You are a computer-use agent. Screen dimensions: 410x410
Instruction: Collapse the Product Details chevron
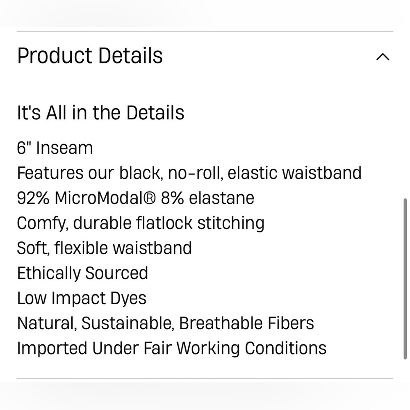tap(383, 57)
